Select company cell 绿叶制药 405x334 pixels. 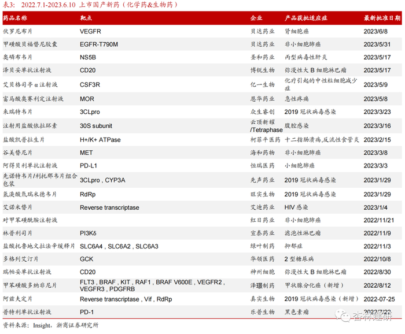263,246
